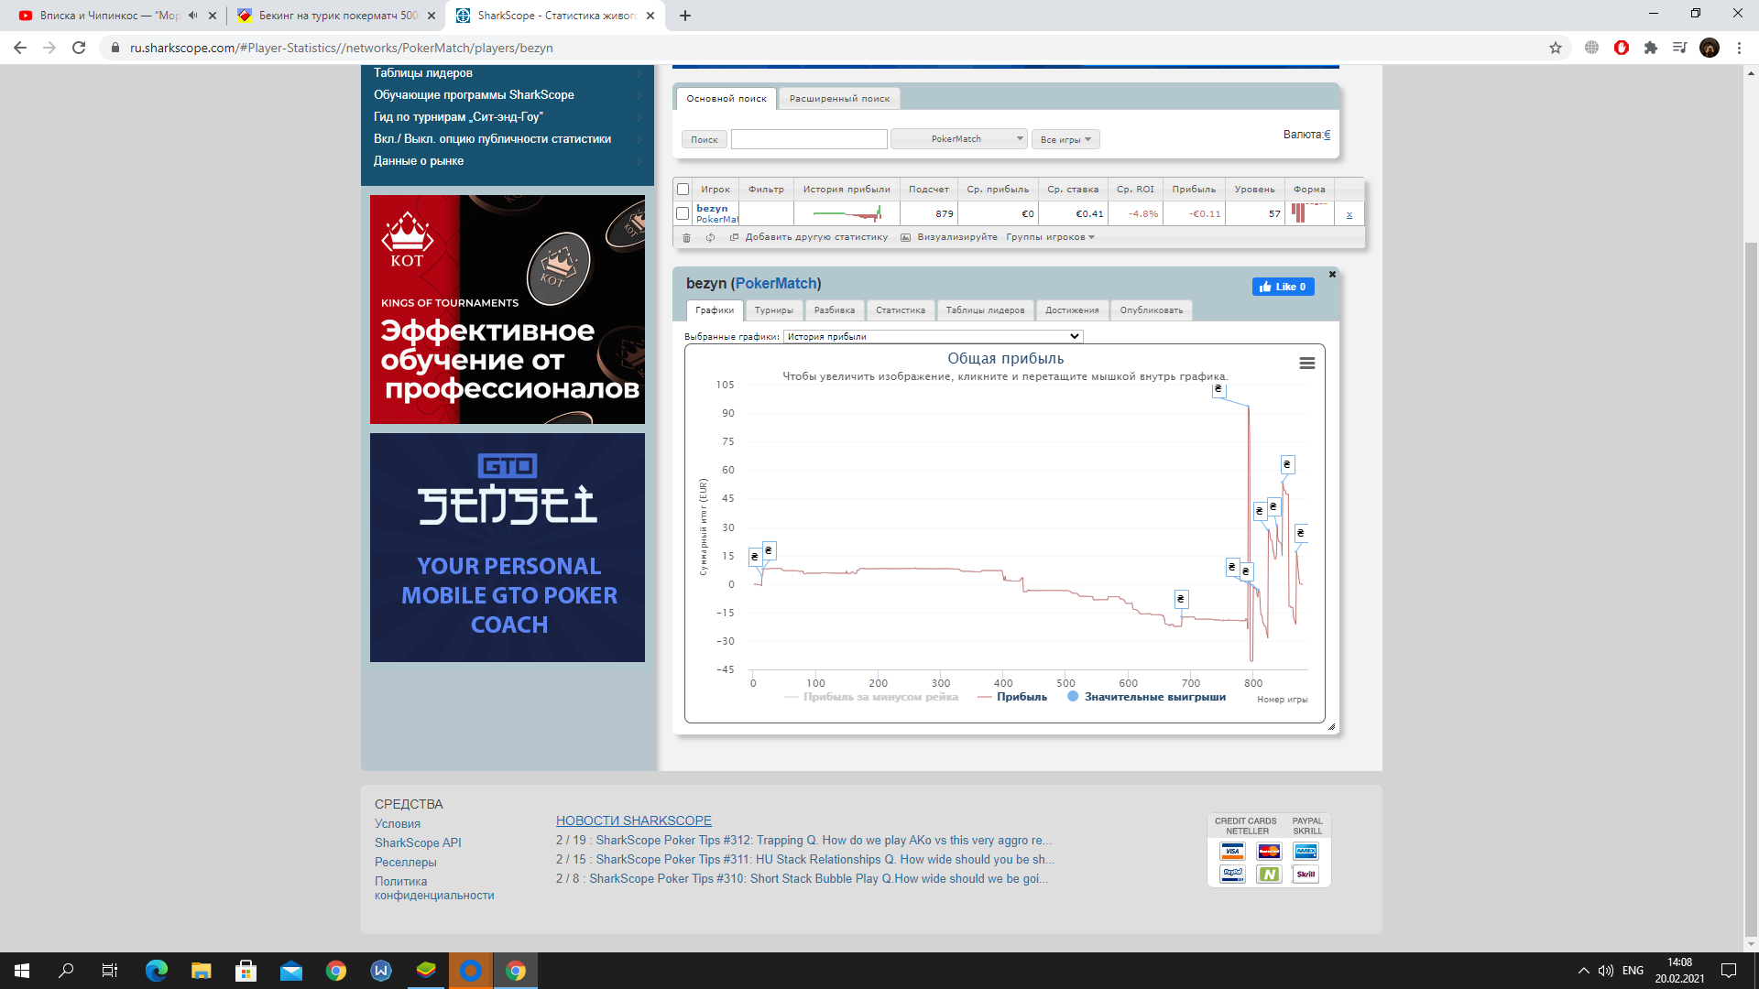Expand Таблицы лидеров sidebar item
This screenshot has height=989, width=1759.
pos(508,73)
